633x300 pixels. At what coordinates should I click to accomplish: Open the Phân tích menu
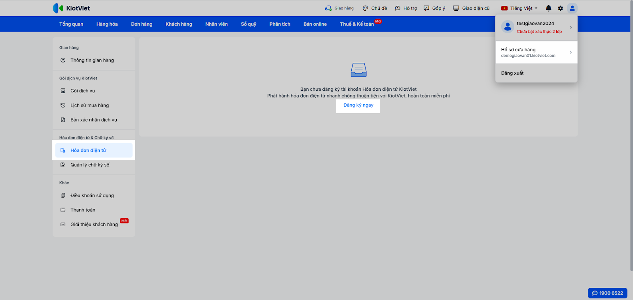tap(280, 24)
